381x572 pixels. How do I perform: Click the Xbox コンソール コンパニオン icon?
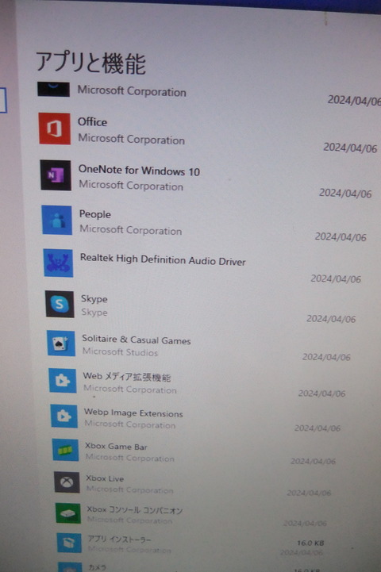tap(68, 513)
